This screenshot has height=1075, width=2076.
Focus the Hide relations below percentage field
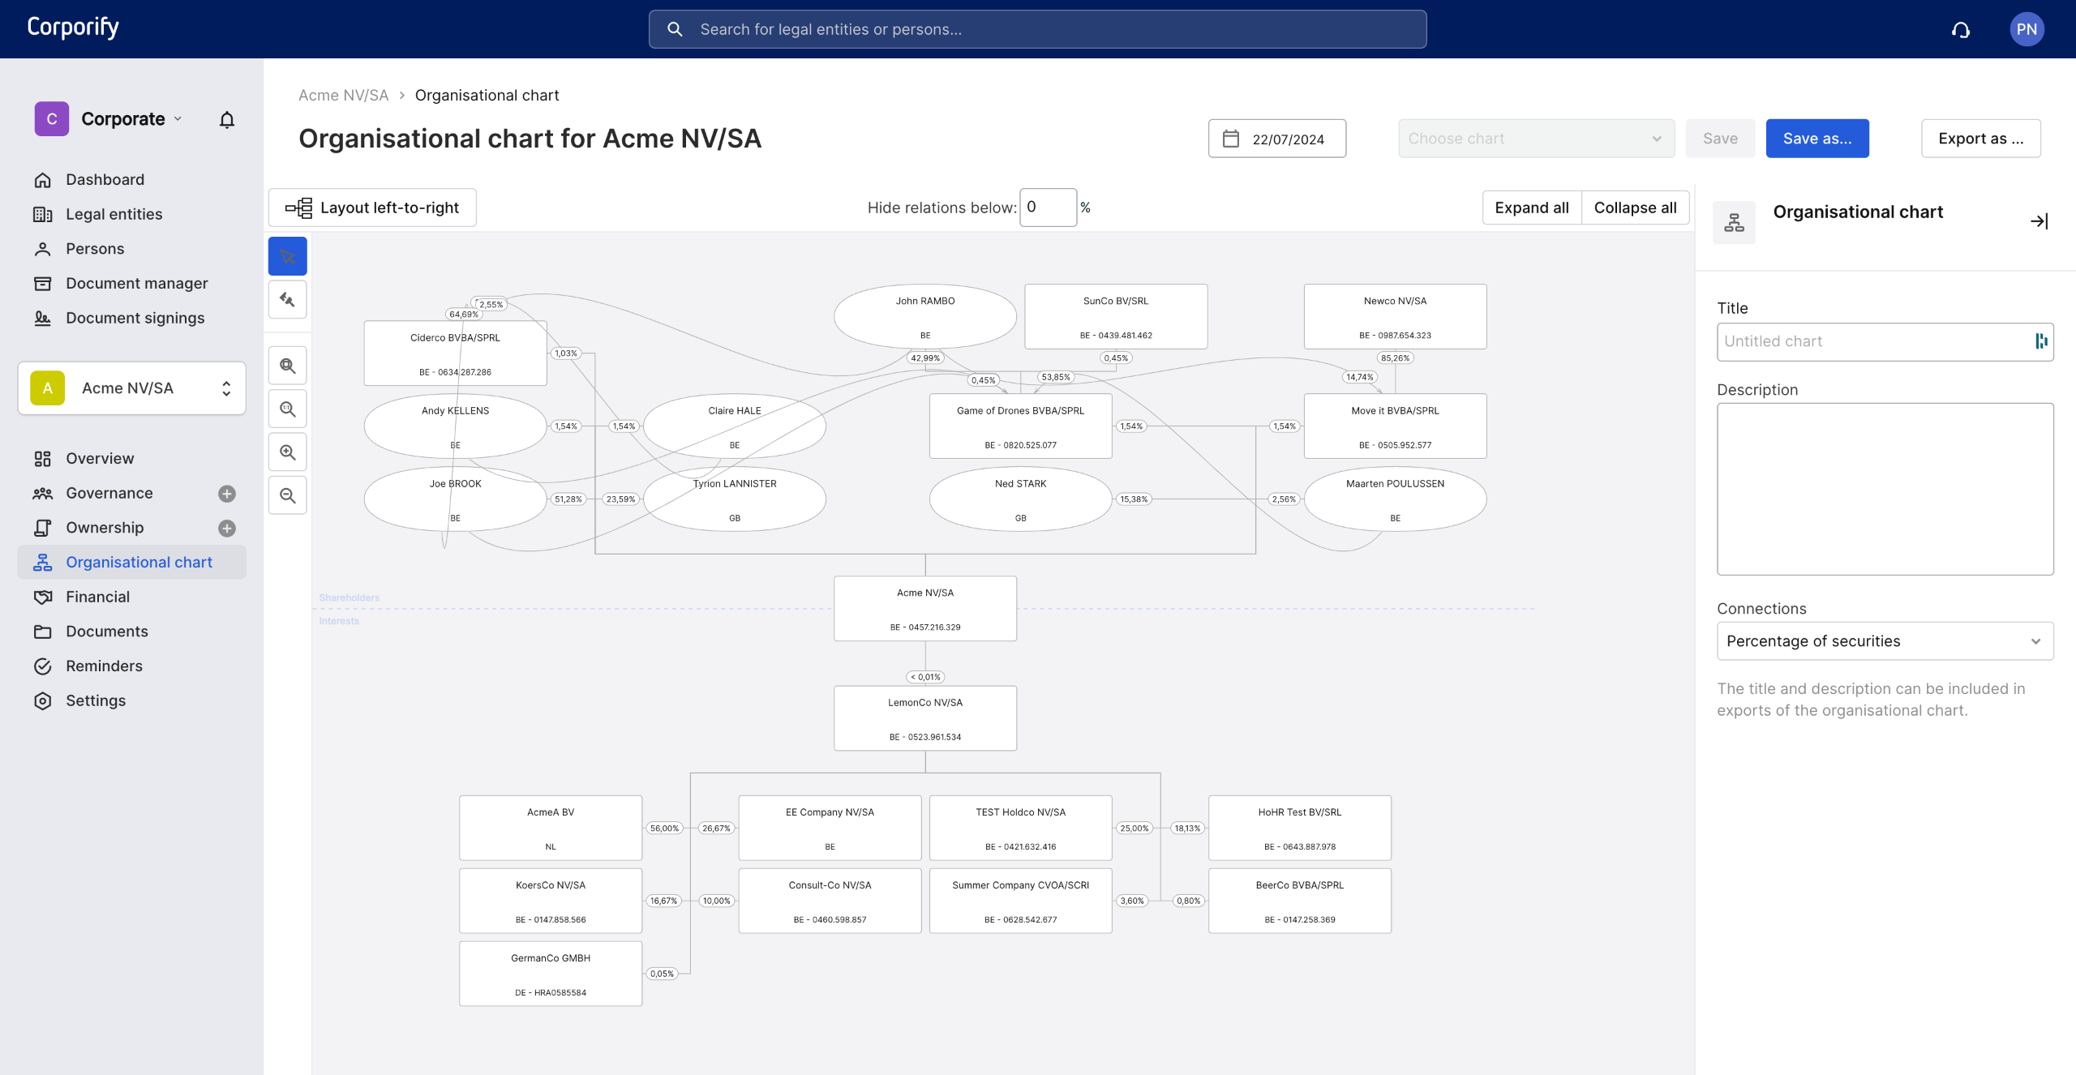[1047, 208]
